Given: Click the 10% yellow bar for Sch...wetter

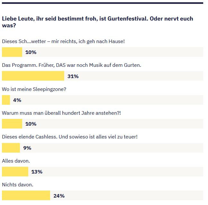Looking at the screenshot, I should coord(12,52).
